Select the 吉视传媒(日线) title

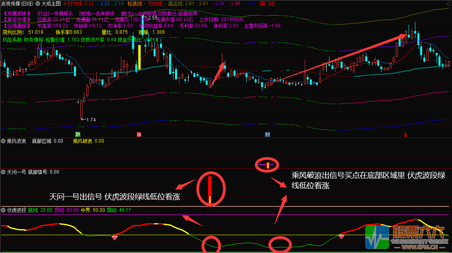click(x=17, y=3)
